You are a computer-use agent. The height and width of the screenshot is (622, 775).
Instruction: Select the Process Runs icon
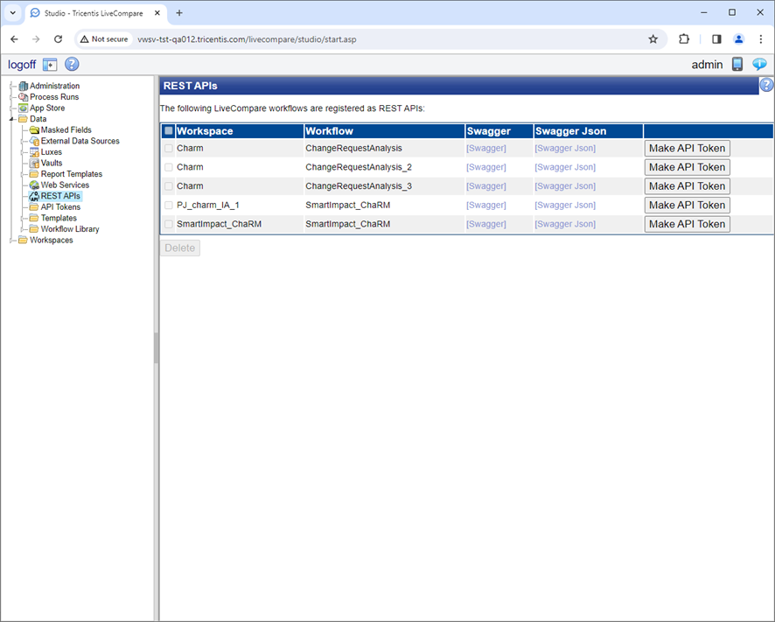(x=24, y=97)
